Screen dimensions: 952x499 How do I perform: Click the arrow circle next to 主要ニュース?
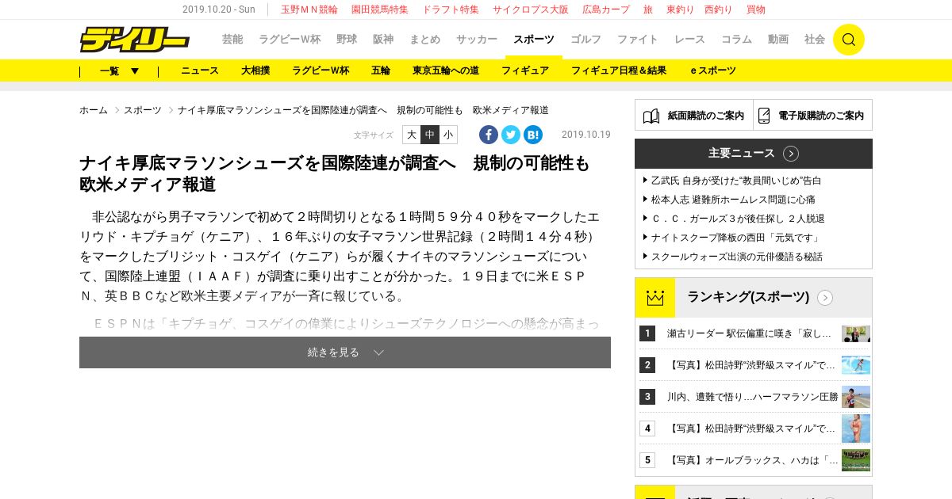791,154
